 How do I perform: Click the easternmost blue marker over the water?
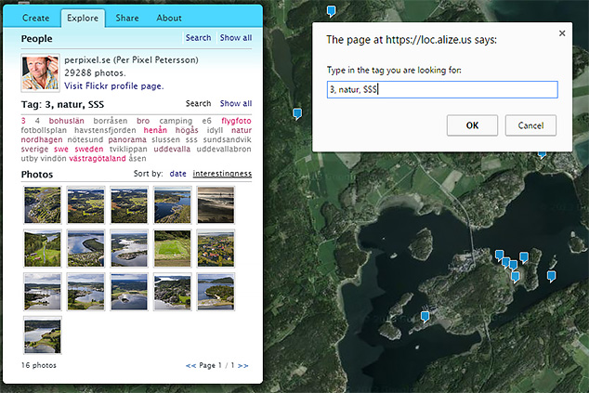(x=551, y=276)
